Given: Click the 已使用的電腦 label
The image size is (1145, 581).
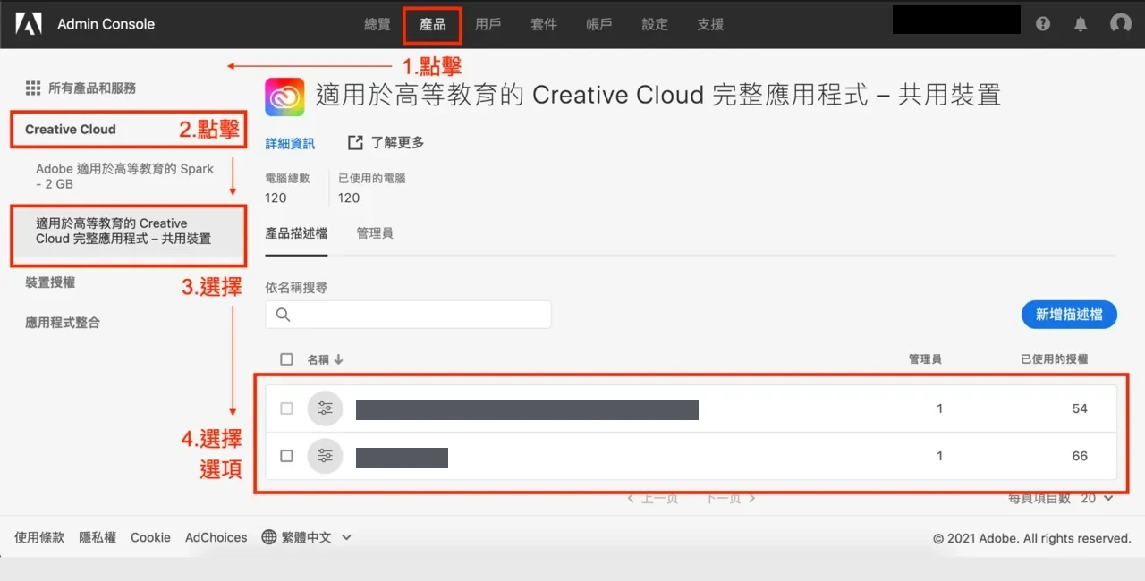Looking at the screenshot, I should point(372,179).
